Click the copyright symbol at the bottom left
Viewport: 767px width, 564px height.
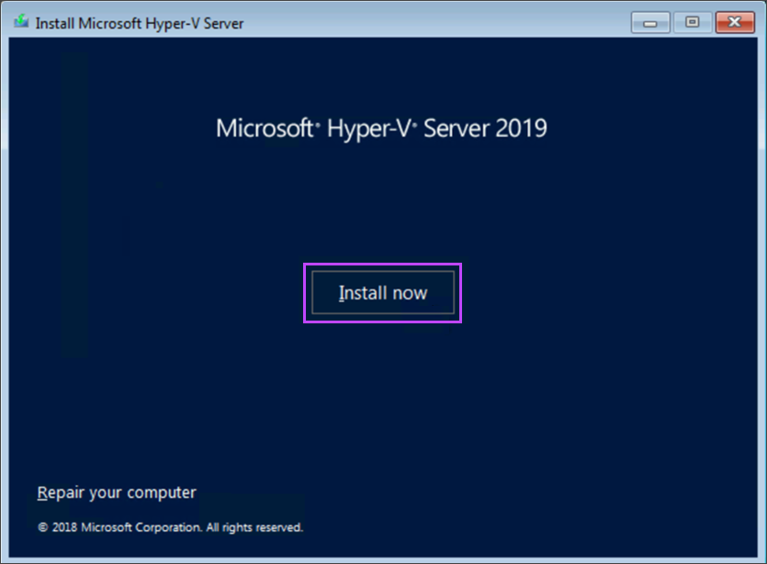[x=42, y=528]
